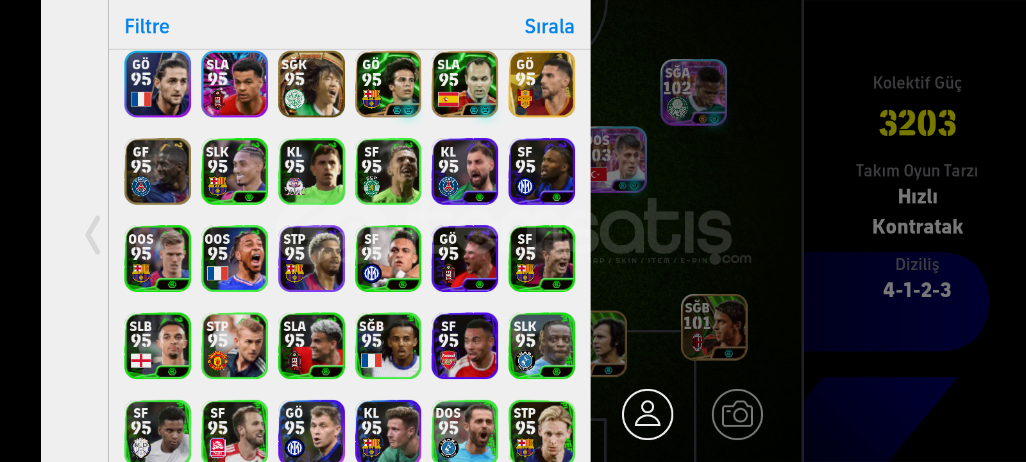
Task: Pick the SLA 95 Spain flag card
Action: pos(466,84)
